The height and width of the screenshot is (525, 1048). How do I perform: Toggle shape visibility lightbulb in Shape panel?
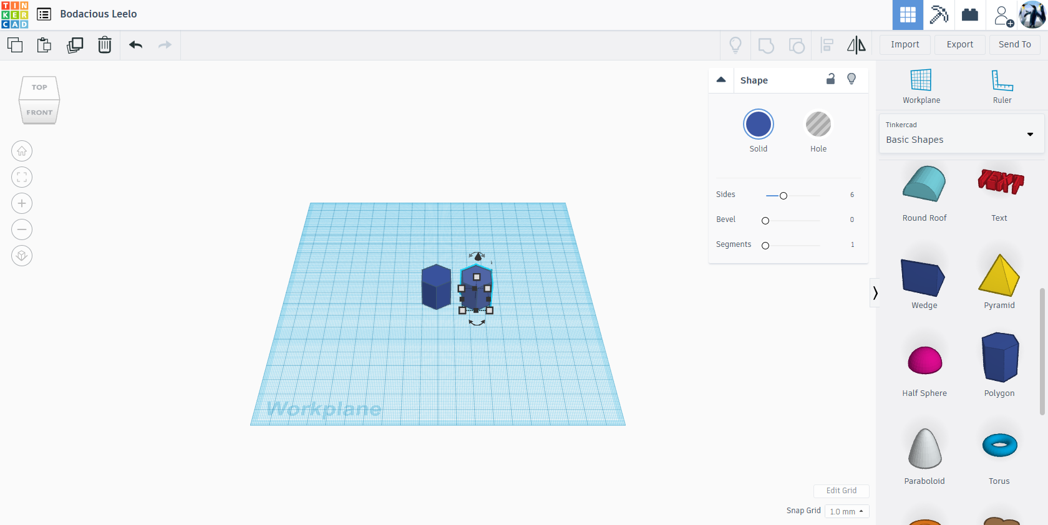tap(851, 79)
